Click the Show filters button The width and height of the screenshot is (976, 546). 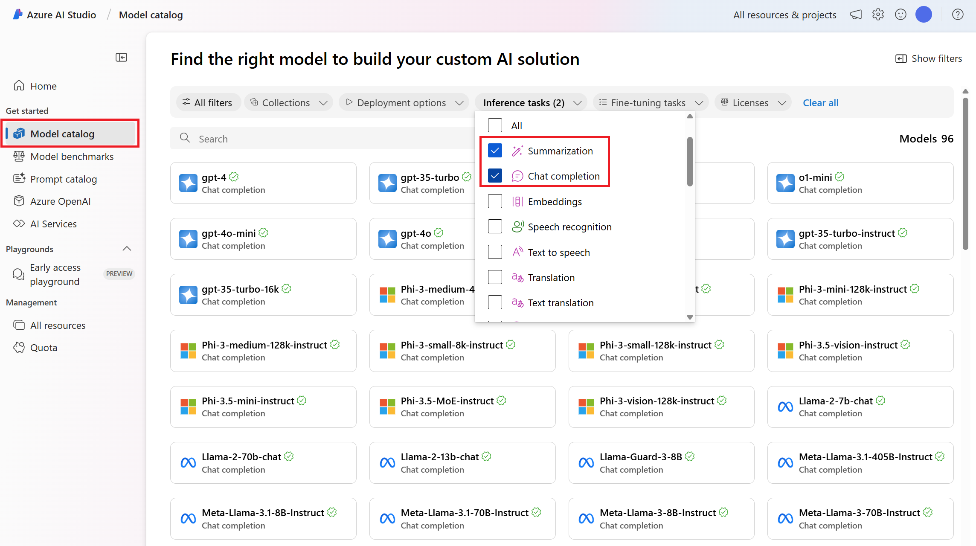(x=928, y=58)
